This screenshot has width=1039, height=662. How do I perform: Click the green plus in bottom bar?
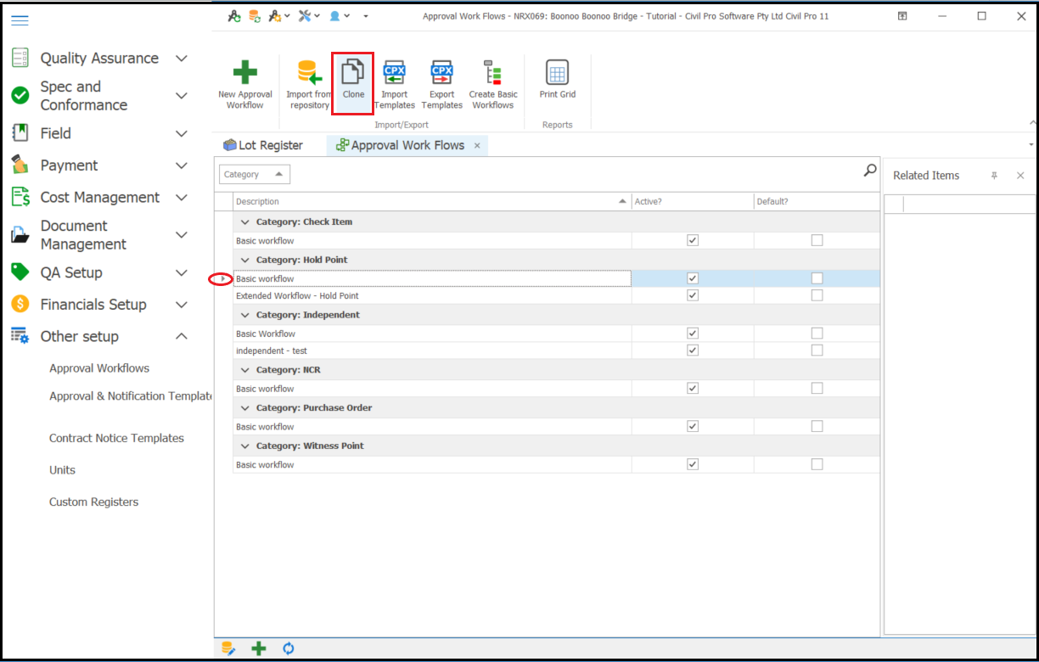[259, 648]
